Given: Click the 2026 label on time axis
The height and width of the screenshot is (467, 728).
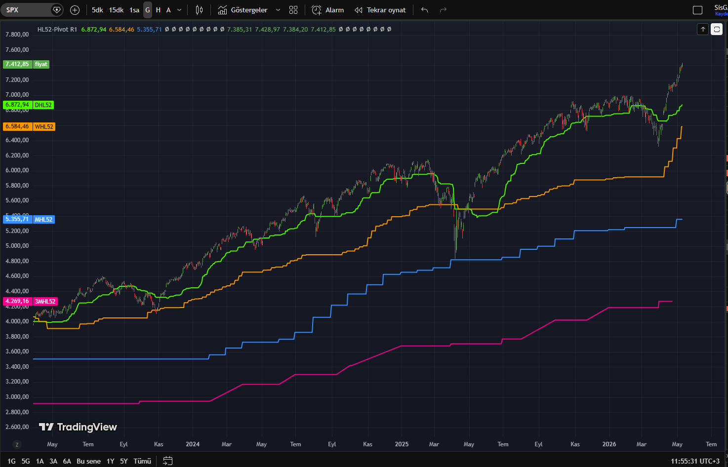Looking at the screenshot, I should [x=609, y=444].
